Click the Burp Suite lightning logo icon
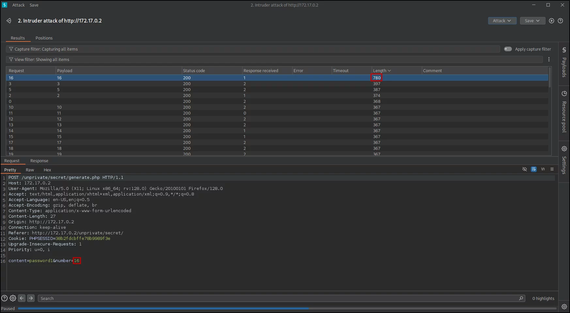Screen dimensions: 570x313 tap(5, 5)
